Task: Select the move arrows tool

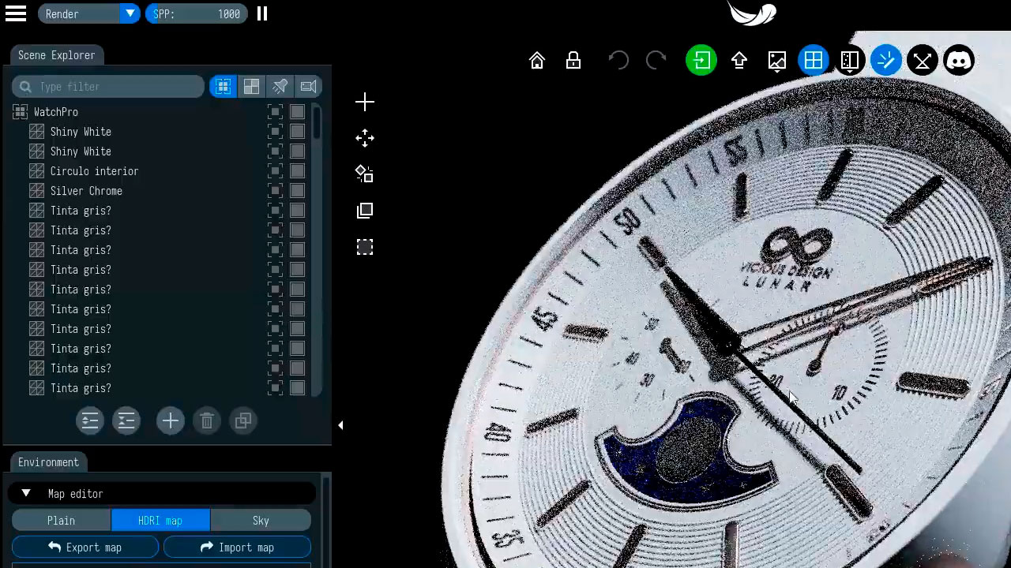Action: (x=365, y=138)
